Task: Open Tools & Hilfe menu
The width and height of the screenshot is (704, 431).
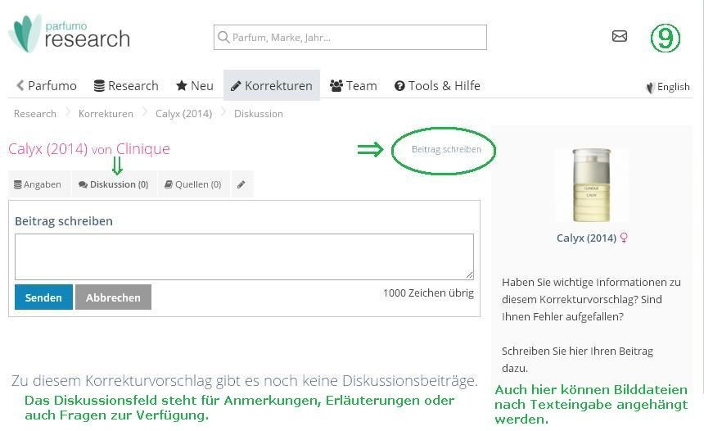Action: pyautogui.click(x=437, y=85)
